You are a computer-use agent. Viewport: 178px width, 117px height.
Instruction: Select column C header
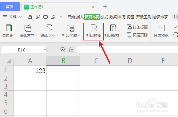97,61
